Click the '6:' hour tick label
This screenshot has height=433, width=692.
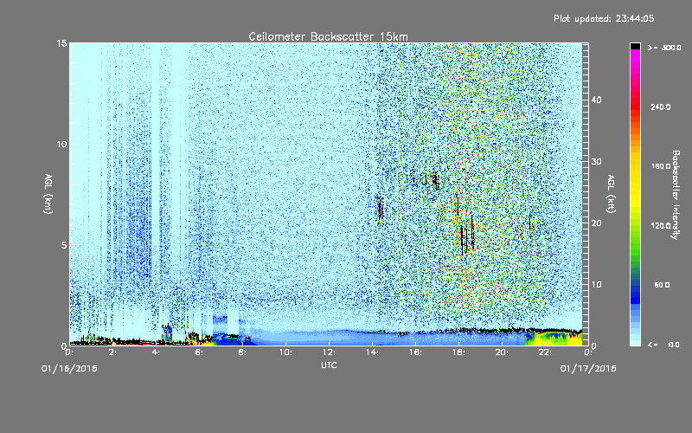200,352
